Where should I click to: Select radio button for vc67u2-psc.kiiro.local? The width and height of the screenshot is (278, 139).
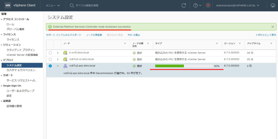pos(50,66)
